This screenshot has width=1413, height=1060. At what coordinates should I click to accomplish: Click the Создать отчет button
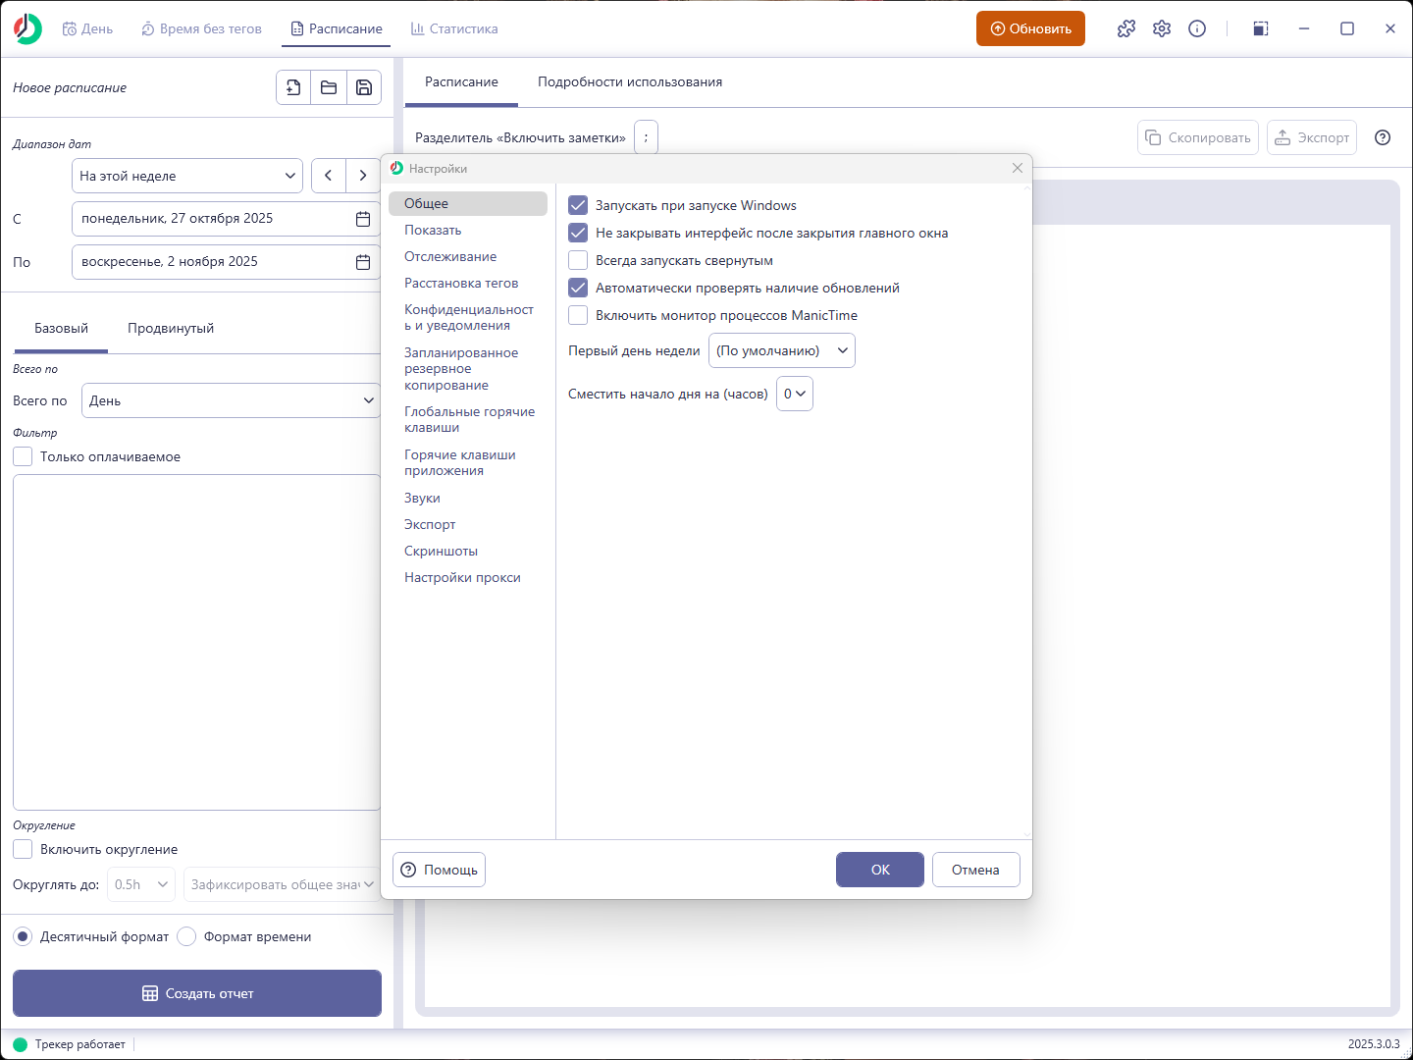[x=197, y=993]
